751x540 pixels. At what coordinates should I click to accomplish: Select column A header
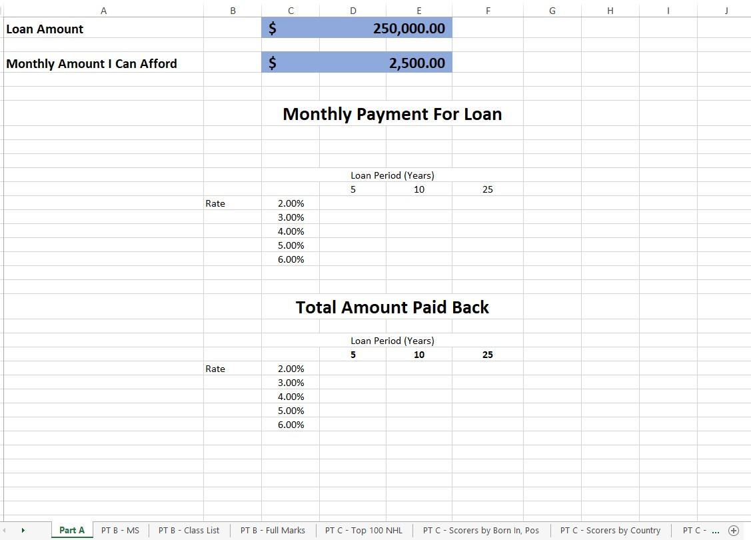(103, 10)
